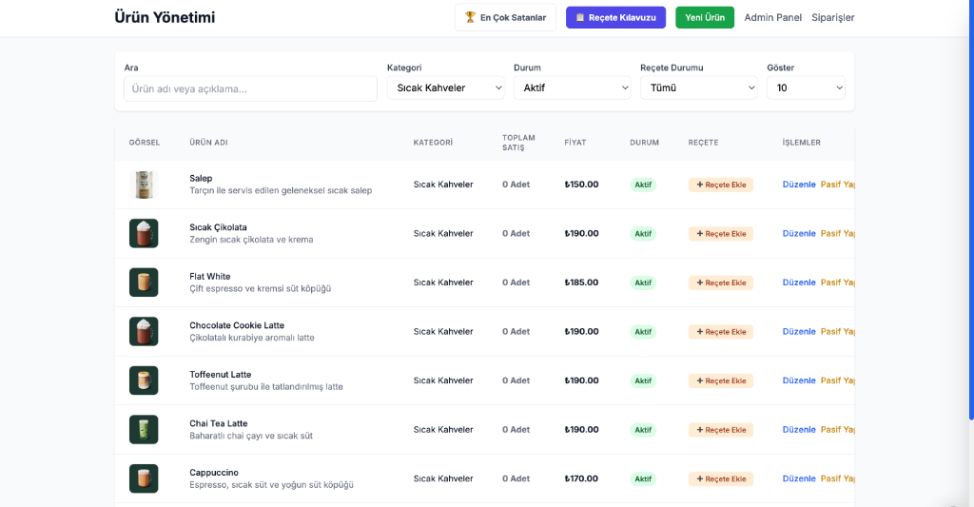Click the trophy icon in En Çok Satanlar

470,17
